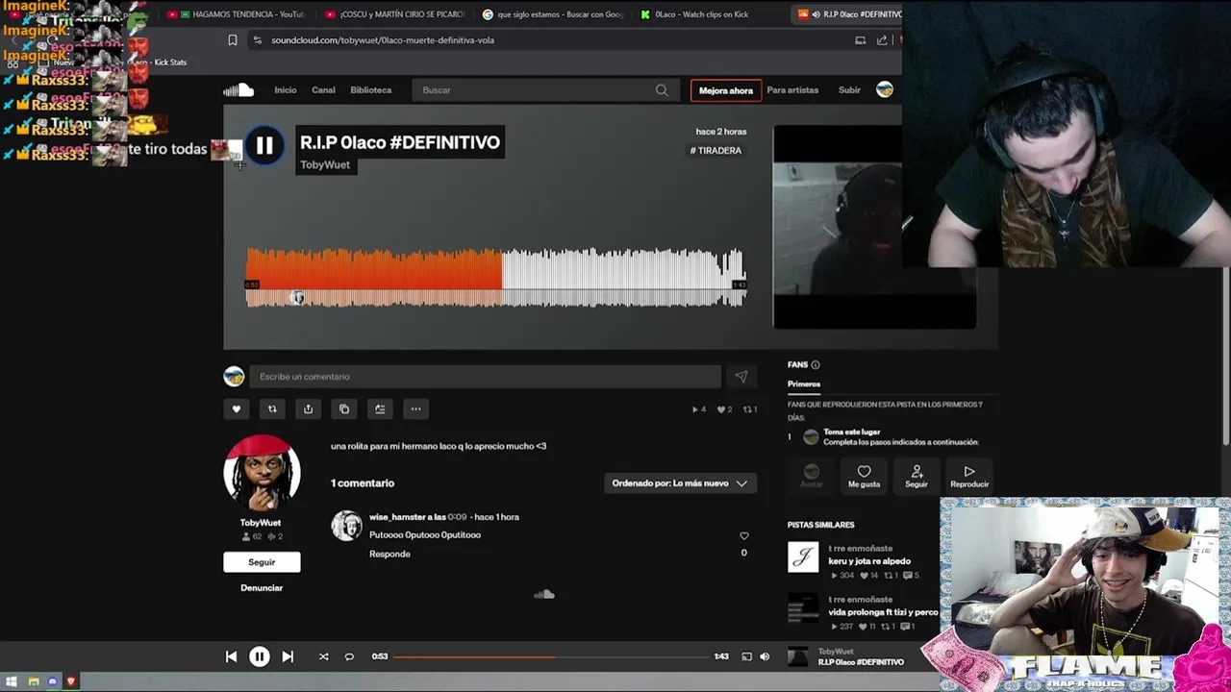The height and width of the screenshot is (692, 1231).
Task: Click the now-playing R.I.P 0laco title in player bar
Action: pos(861,662)
